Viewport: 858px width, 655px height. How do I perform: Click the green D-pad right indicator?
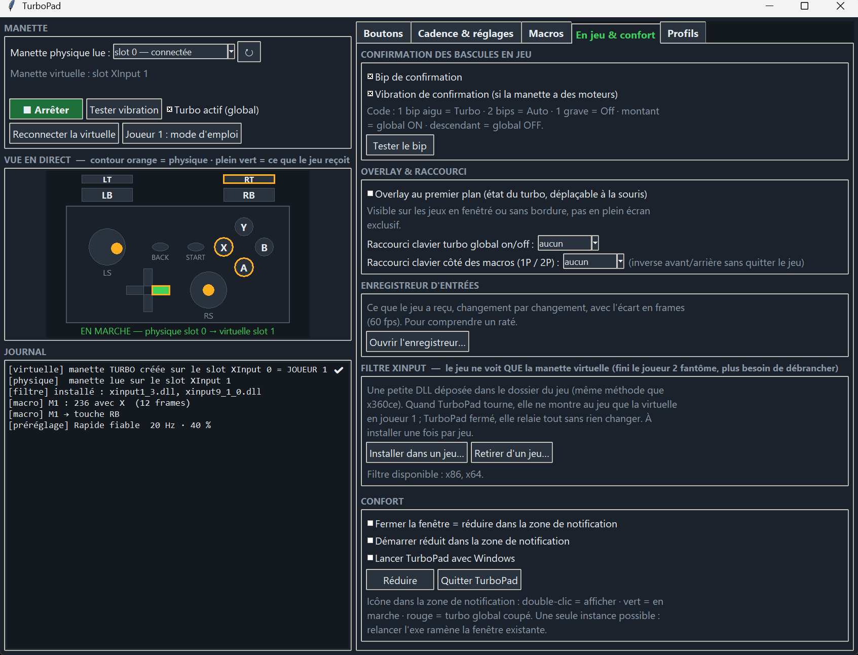[x=161, y=290]
